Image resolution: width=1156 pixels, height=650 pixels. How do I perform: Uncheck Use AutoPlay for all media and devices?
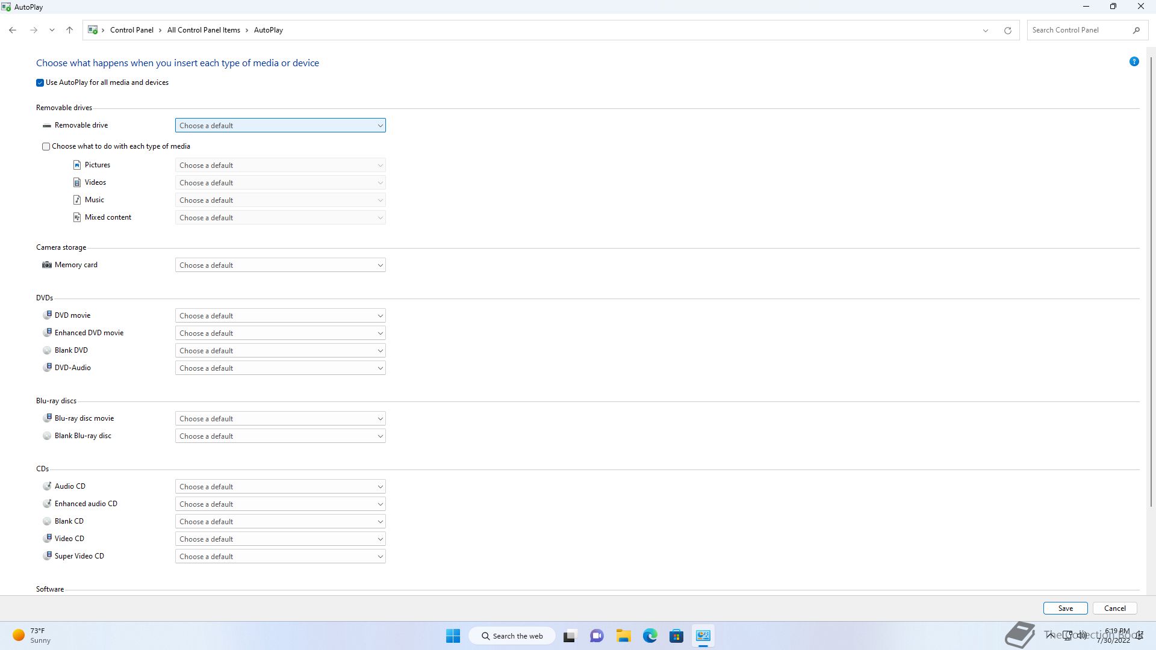pyautogui.click(x=40, y=82)
